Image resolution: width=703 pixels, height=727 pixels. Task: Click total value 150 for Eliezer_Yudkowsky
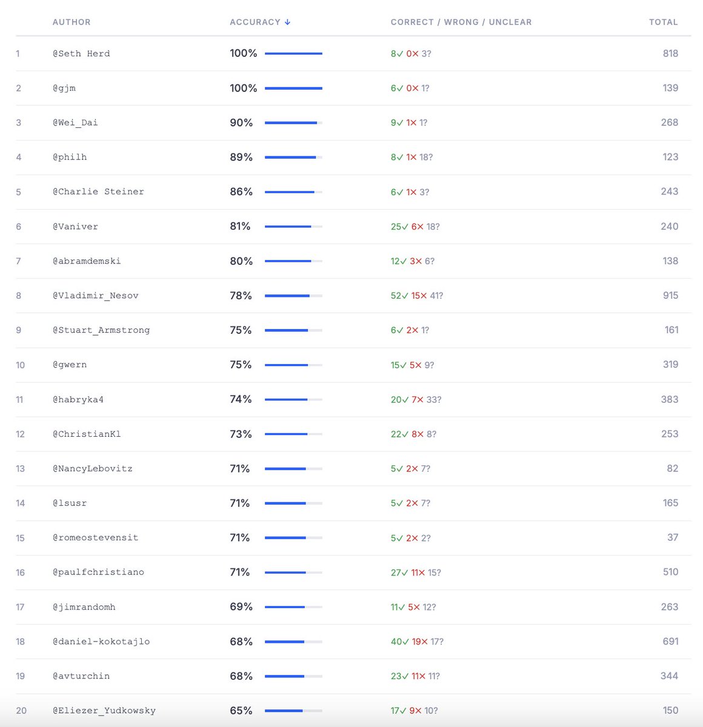[670, 711]
